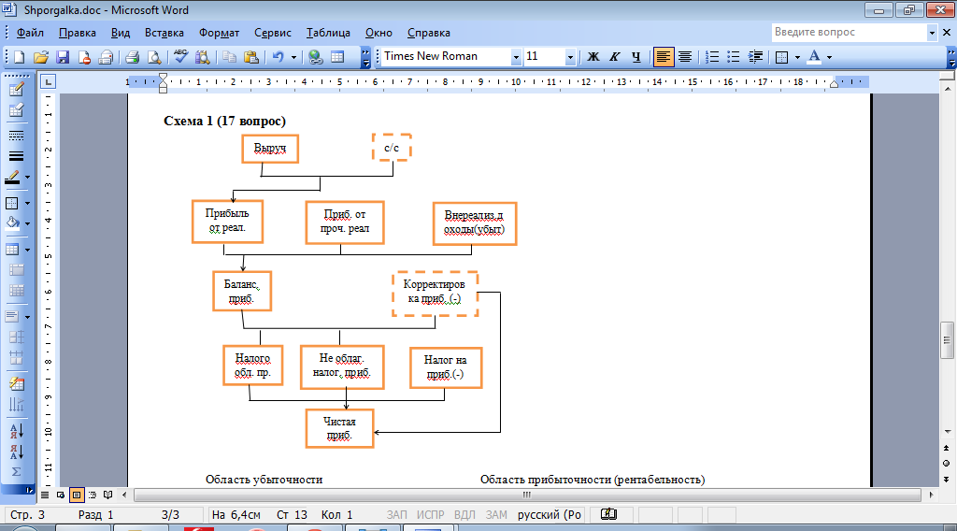Save the document with floppy icon

[63, 57]
